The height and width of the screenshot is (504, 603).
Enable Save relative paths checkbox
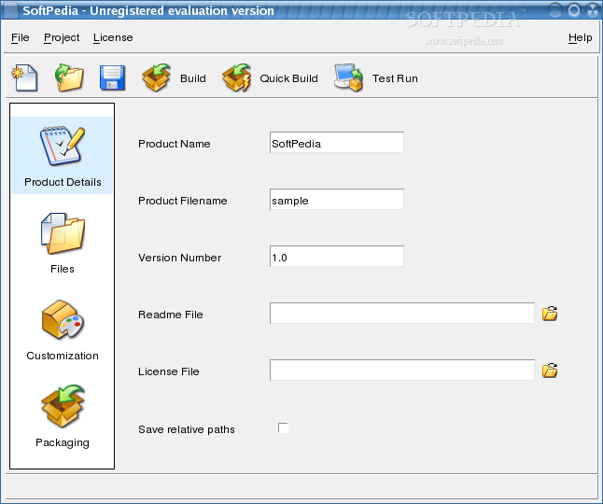[283, 427]
